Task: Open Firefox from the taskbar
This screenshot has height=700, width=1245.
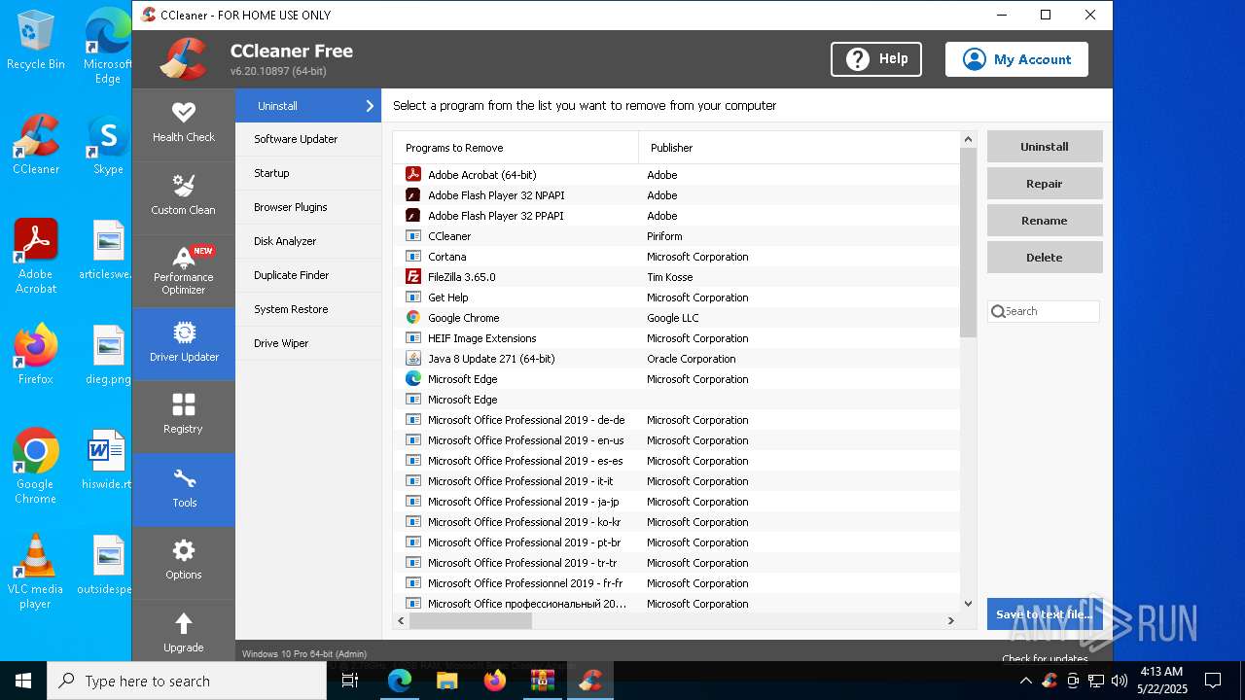Action: (495, 681)
